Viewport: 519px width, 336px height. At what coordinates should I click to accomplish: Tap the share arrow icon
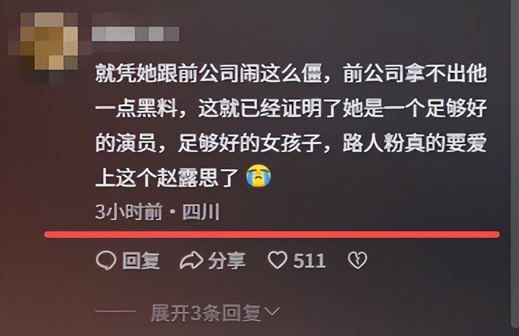(191, 260)
